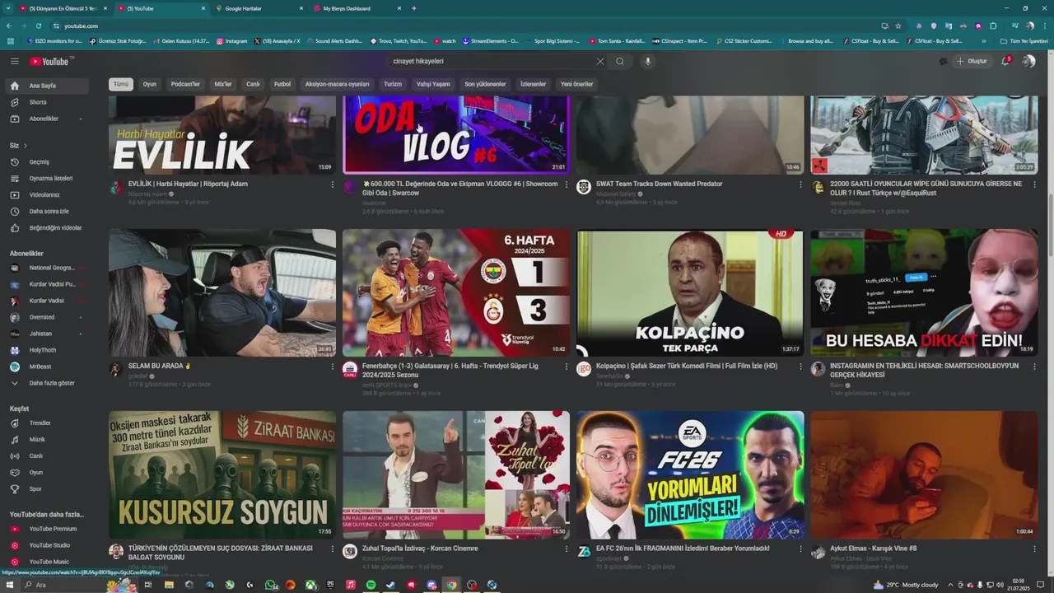Image resolution: width=1054 pixels, height=593 pixels.
Task: Open Daha sonra izle list
Action: (x=48, y=211)
